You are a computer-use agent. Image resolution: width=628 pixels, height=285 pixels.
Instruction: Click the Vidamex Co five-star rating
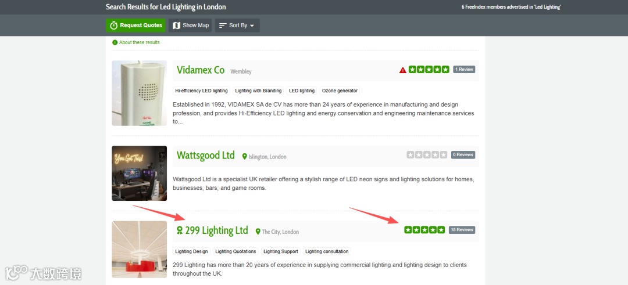[429, 70]
